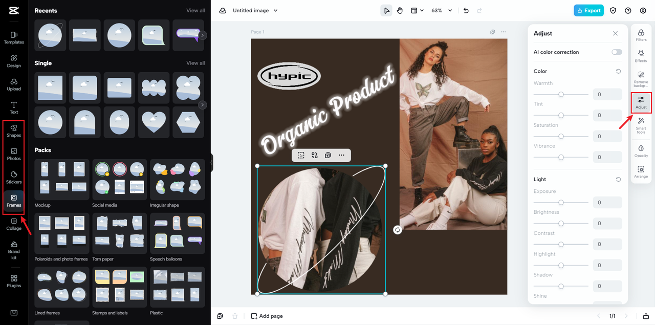655x325 pixels.
Task: Click the CapCut logo icon
Action: (14, 10)
